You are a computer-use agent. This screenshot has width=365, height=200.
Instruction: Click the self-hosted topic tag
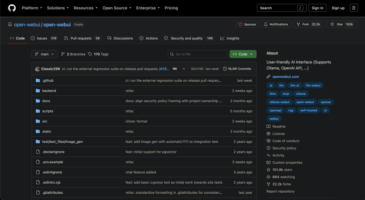pos(308,110)
